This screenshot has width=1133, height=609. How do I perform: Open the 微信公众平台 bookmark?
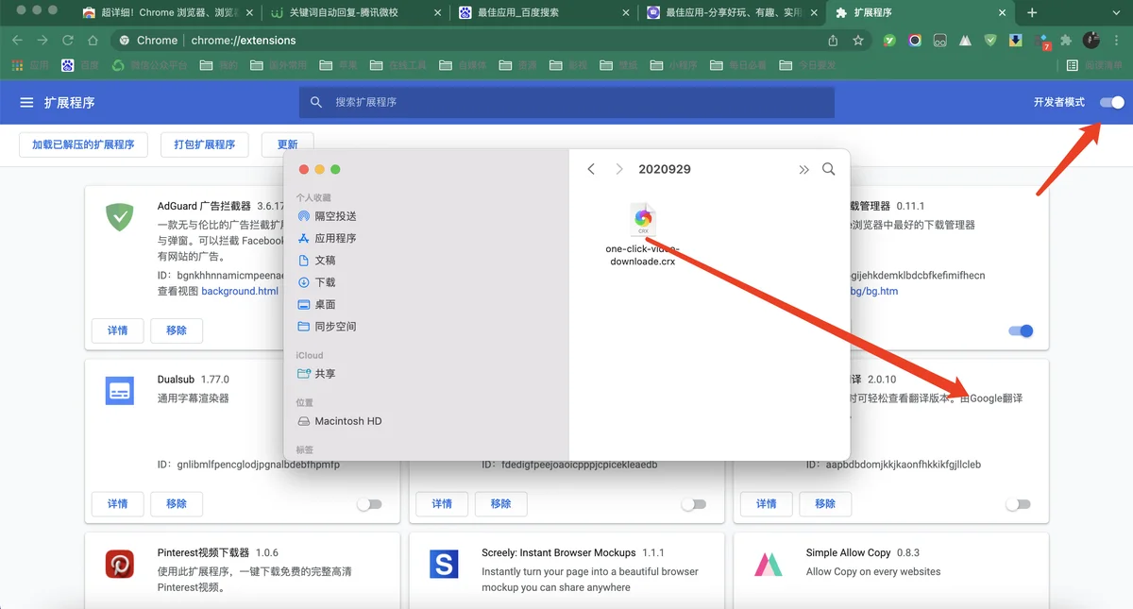pos(149,66)
